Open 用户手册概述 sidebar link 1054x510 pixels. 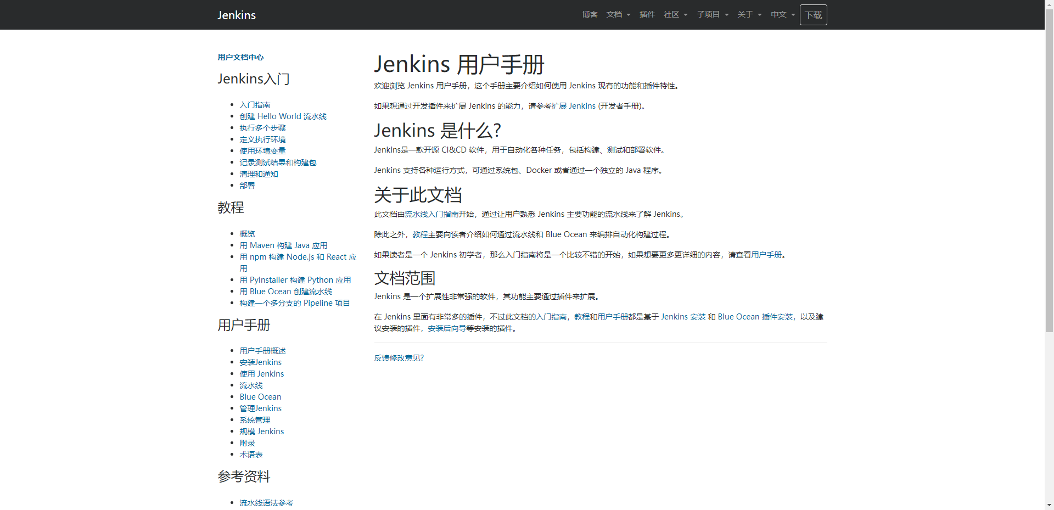click(x=262, y=351)
